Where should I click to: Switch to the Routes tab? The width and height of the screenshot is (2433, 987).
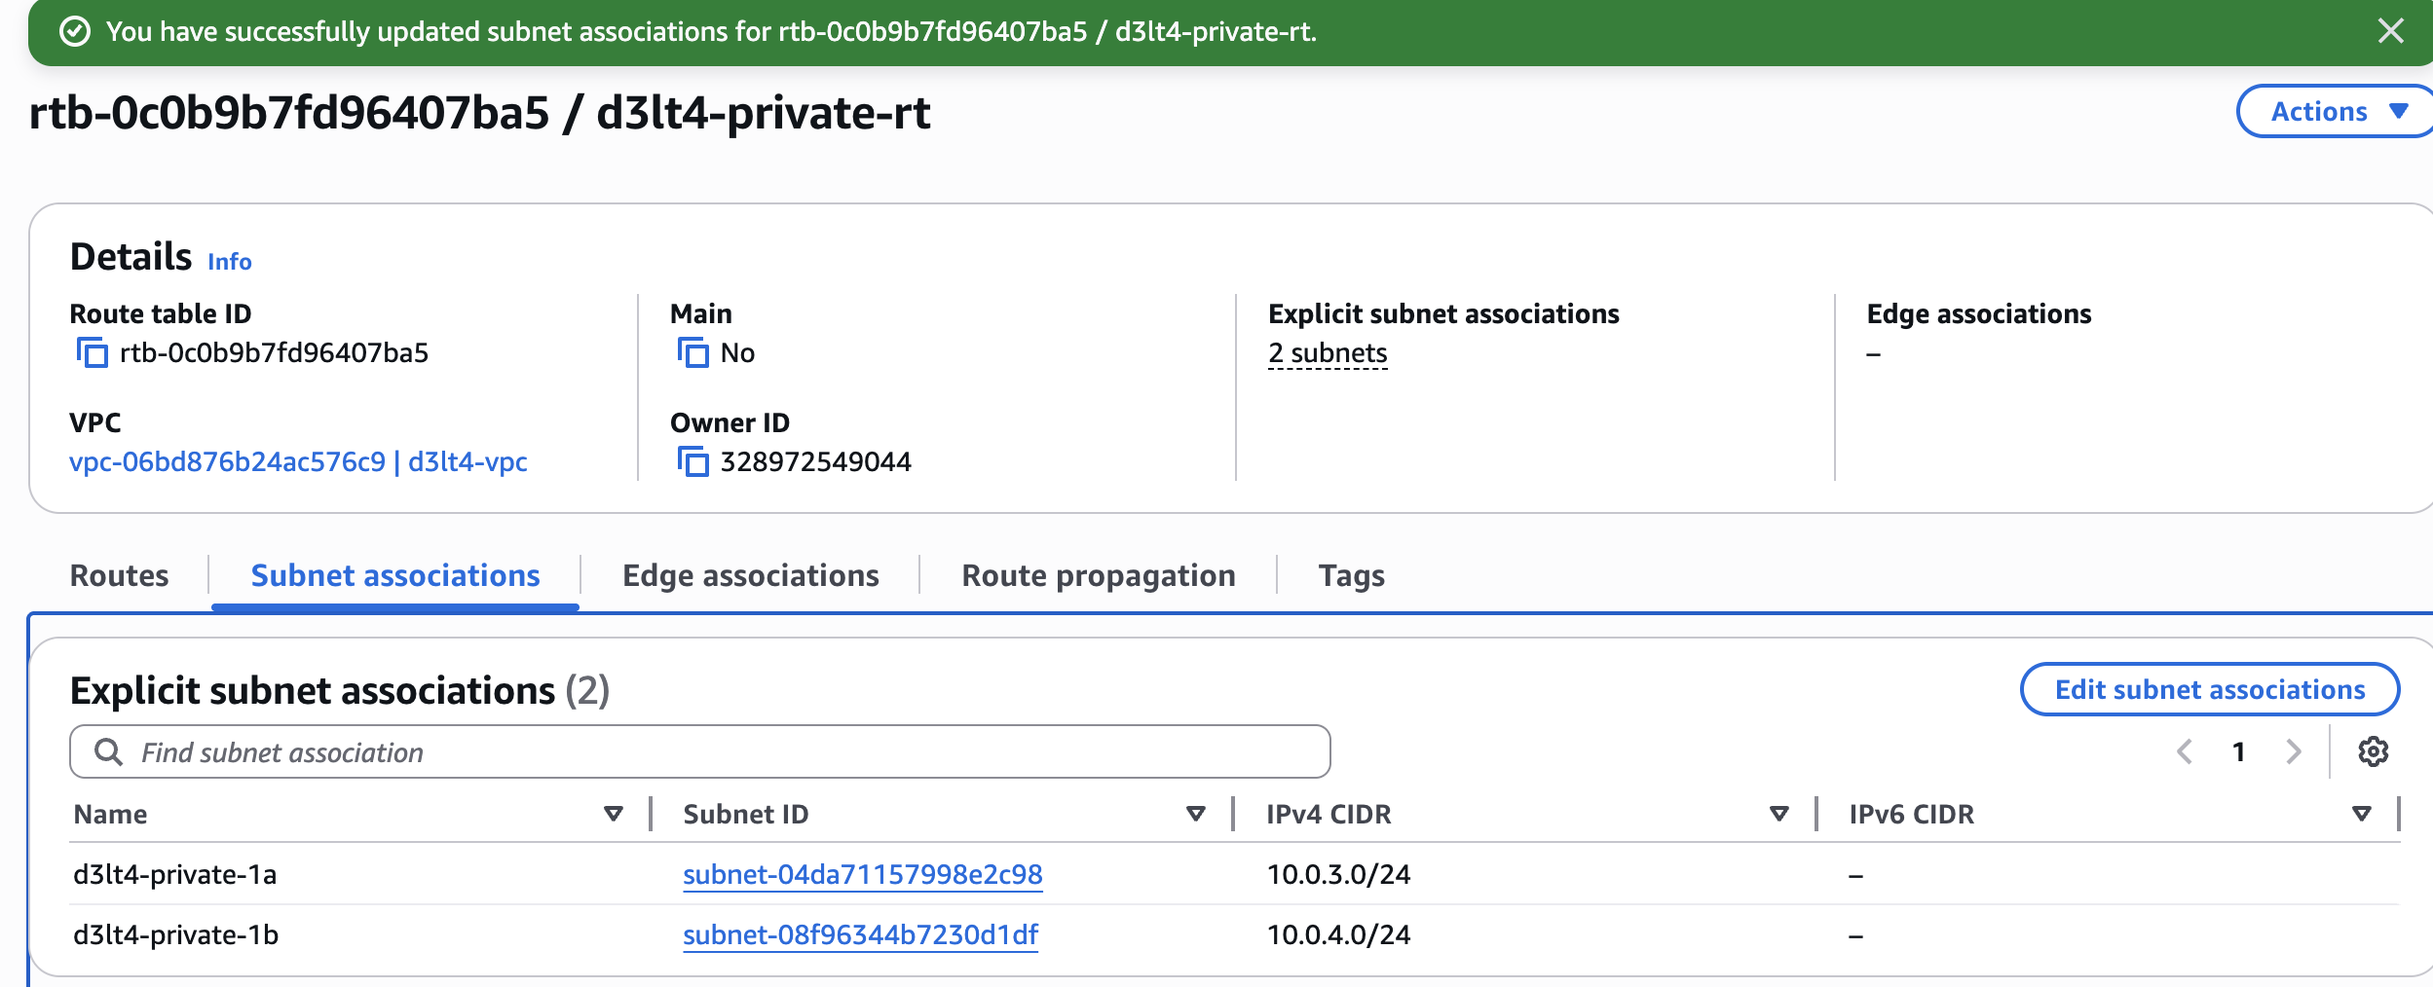(119, 575)
